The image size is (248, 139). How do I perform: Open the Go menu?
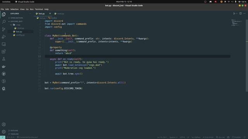pos(28,9)
